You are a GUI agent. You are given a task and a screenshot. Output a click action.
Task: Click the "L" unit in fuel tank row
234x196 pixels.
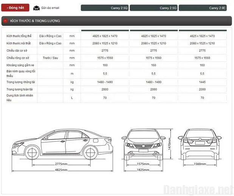coord(72,98)
